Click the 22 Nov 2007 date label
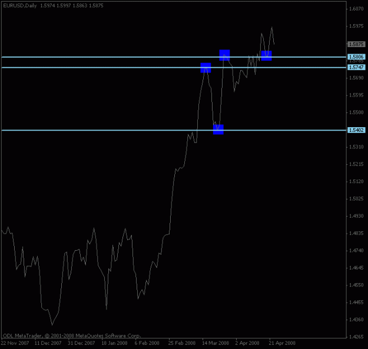This screenshot has width=368, height=349. [15, 343]
